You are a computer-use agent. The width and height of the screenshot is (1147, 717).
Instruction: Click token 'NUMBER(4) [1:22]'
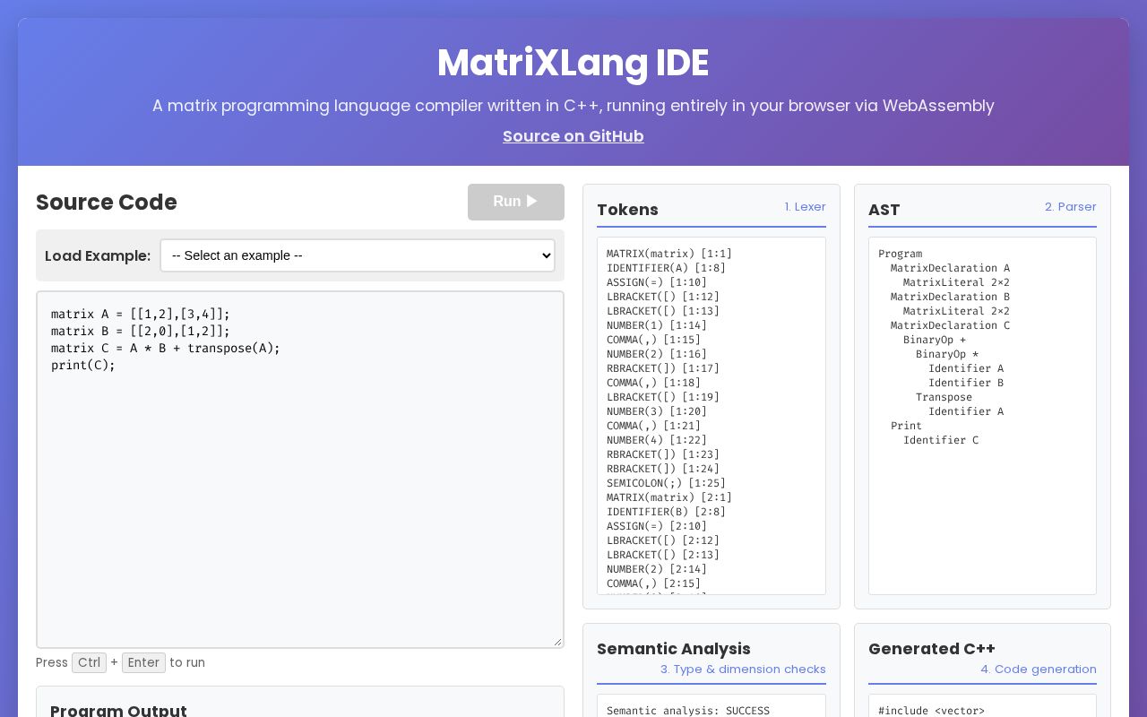pos(657,440)
